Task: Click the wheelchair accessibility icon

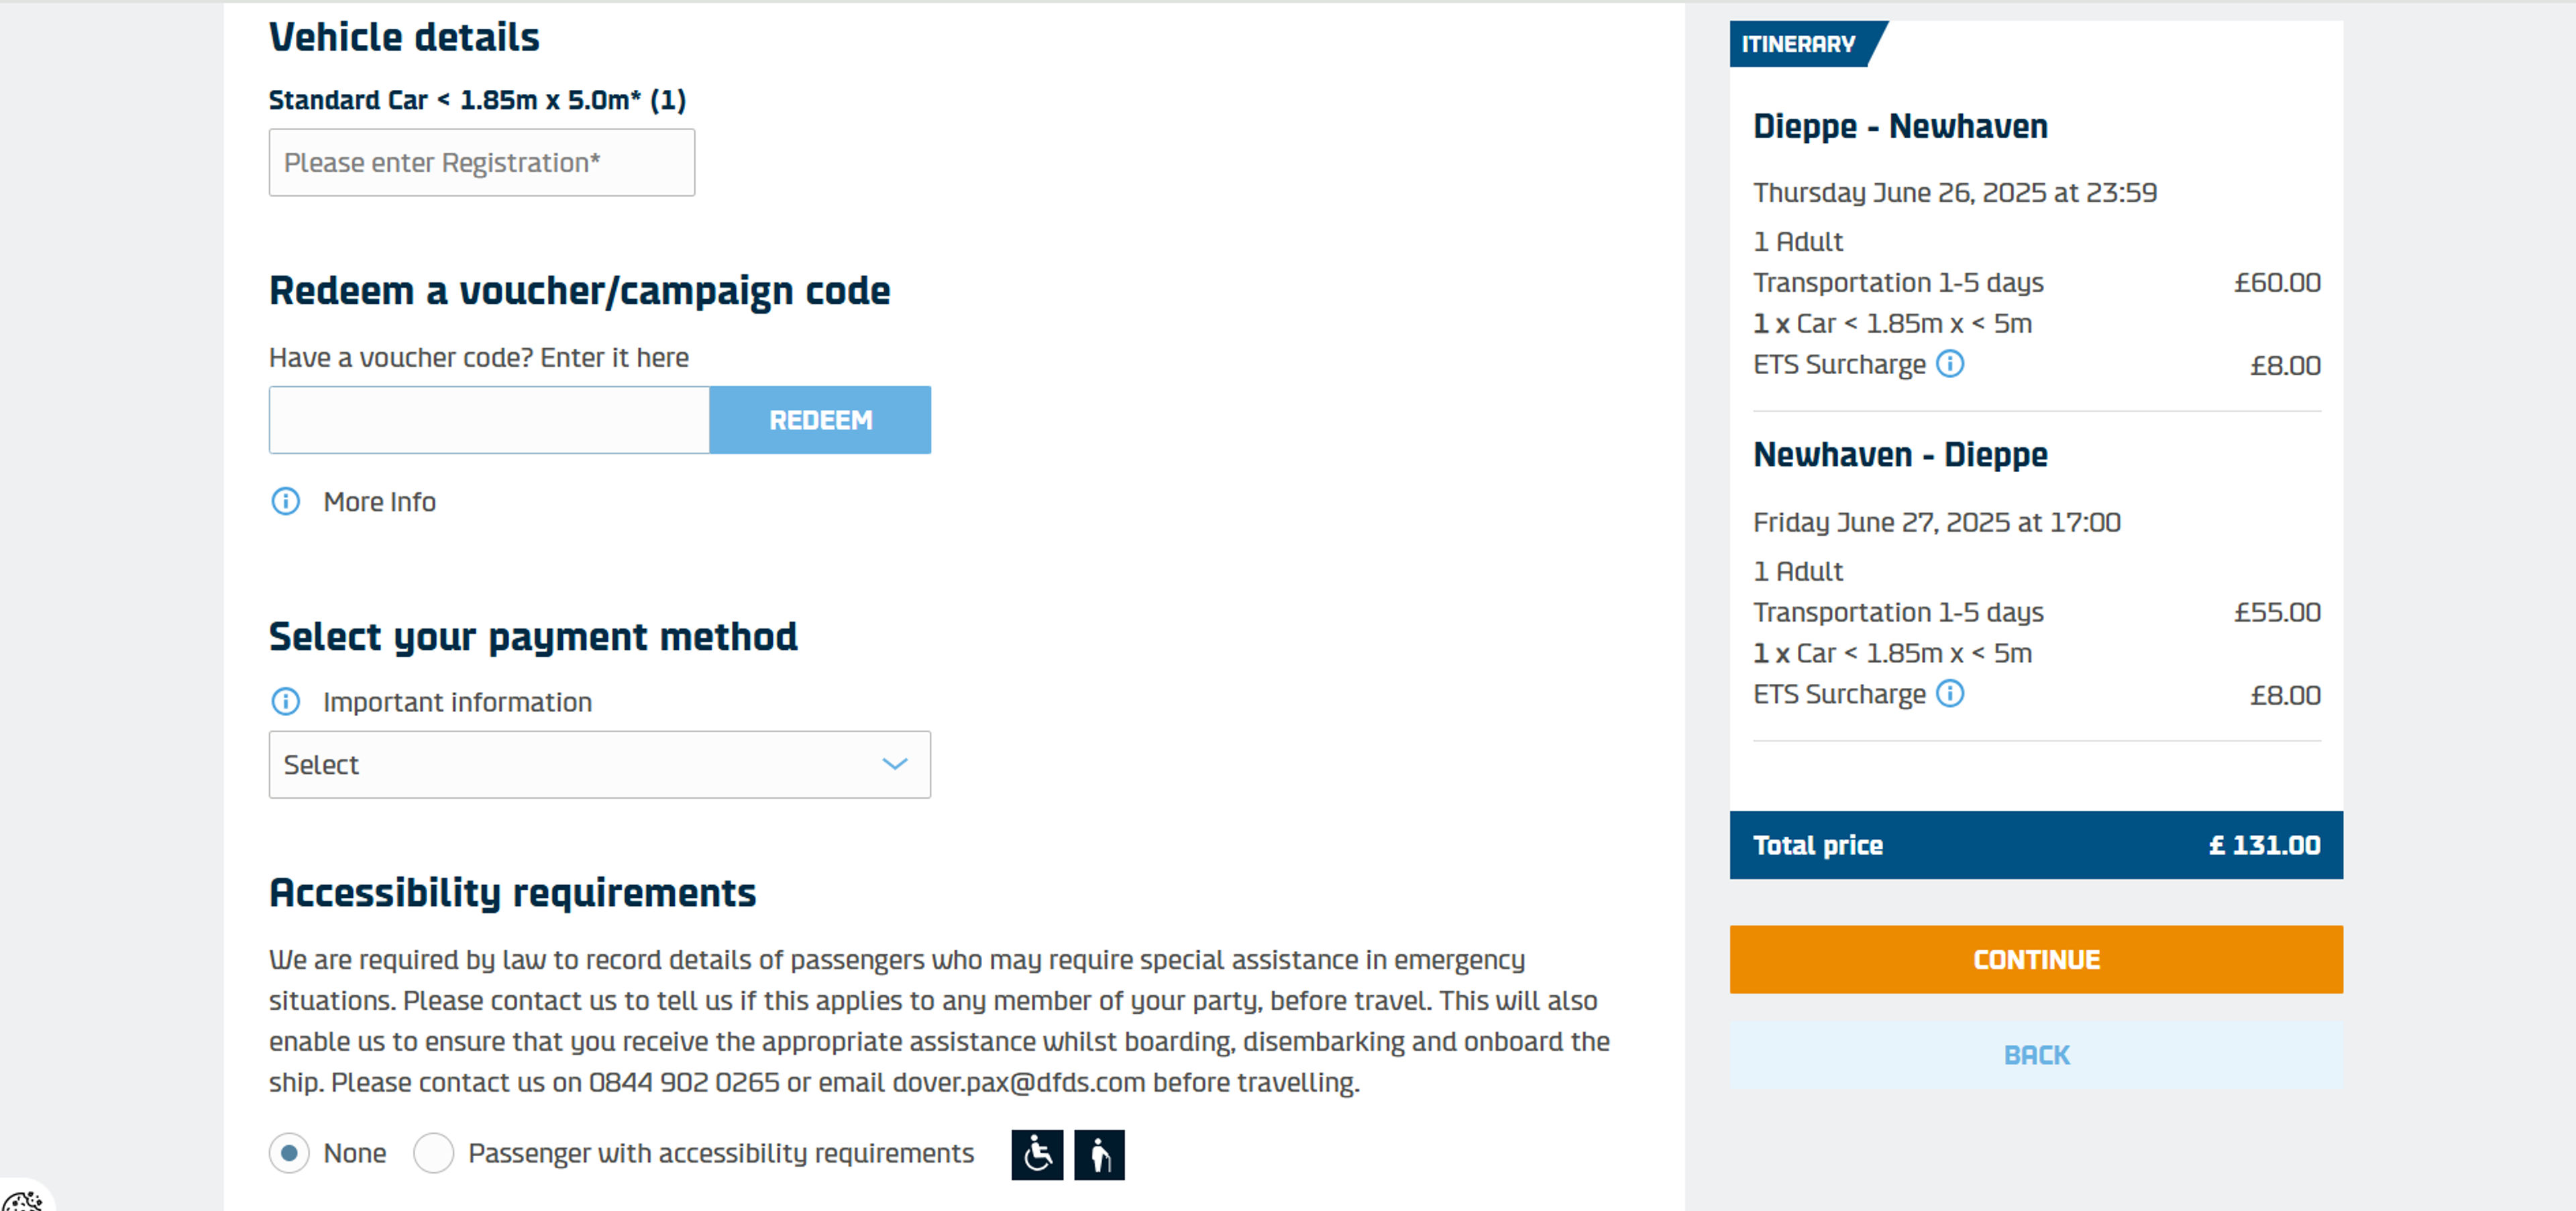Action: click(x=1037, y=1155)
